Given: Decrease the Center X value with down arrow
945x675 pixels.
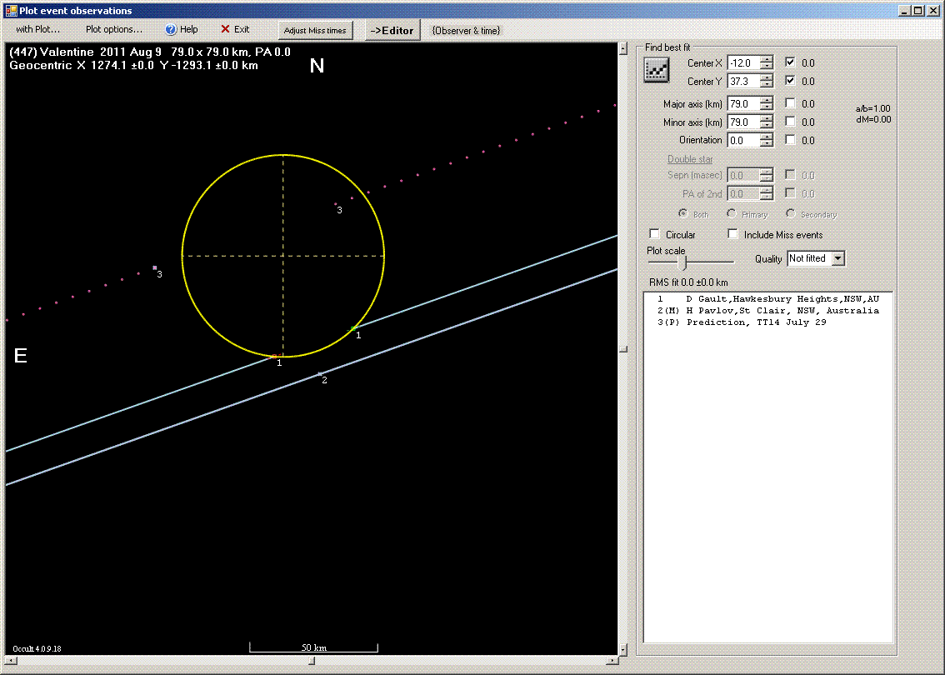Looking at the screenshot, I should (x=767, y=67).
